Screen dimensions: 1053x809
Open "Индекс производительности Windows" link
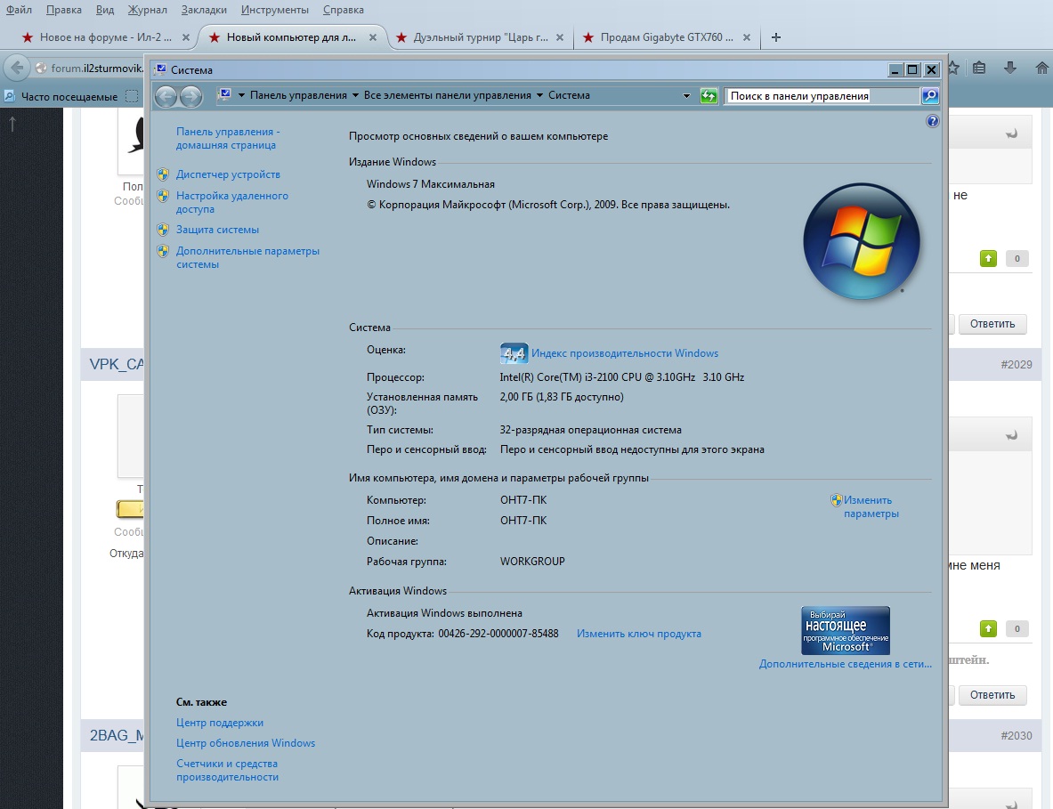[x=625, y=353]
